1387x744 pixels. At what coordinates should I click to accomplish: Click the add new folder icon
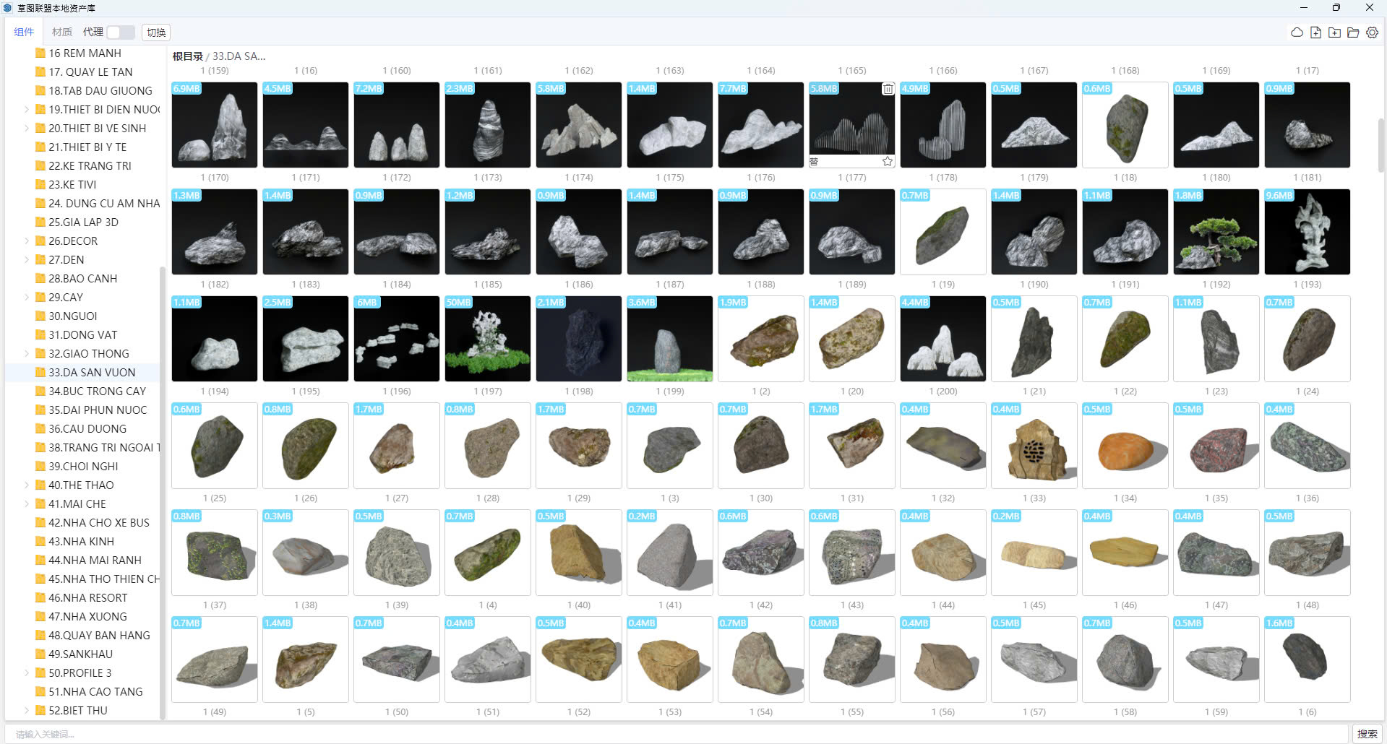click(1334, 33)
